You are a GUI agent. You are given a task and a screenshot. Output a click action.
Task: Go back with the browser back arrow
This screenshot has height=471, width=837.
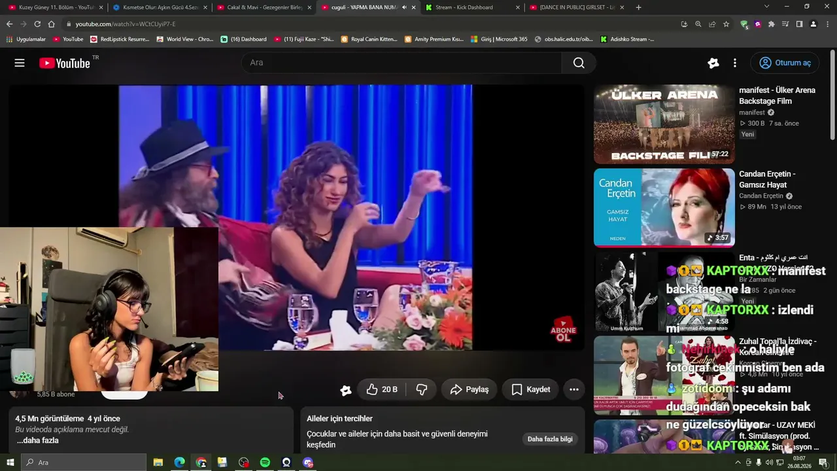point(9,24)
